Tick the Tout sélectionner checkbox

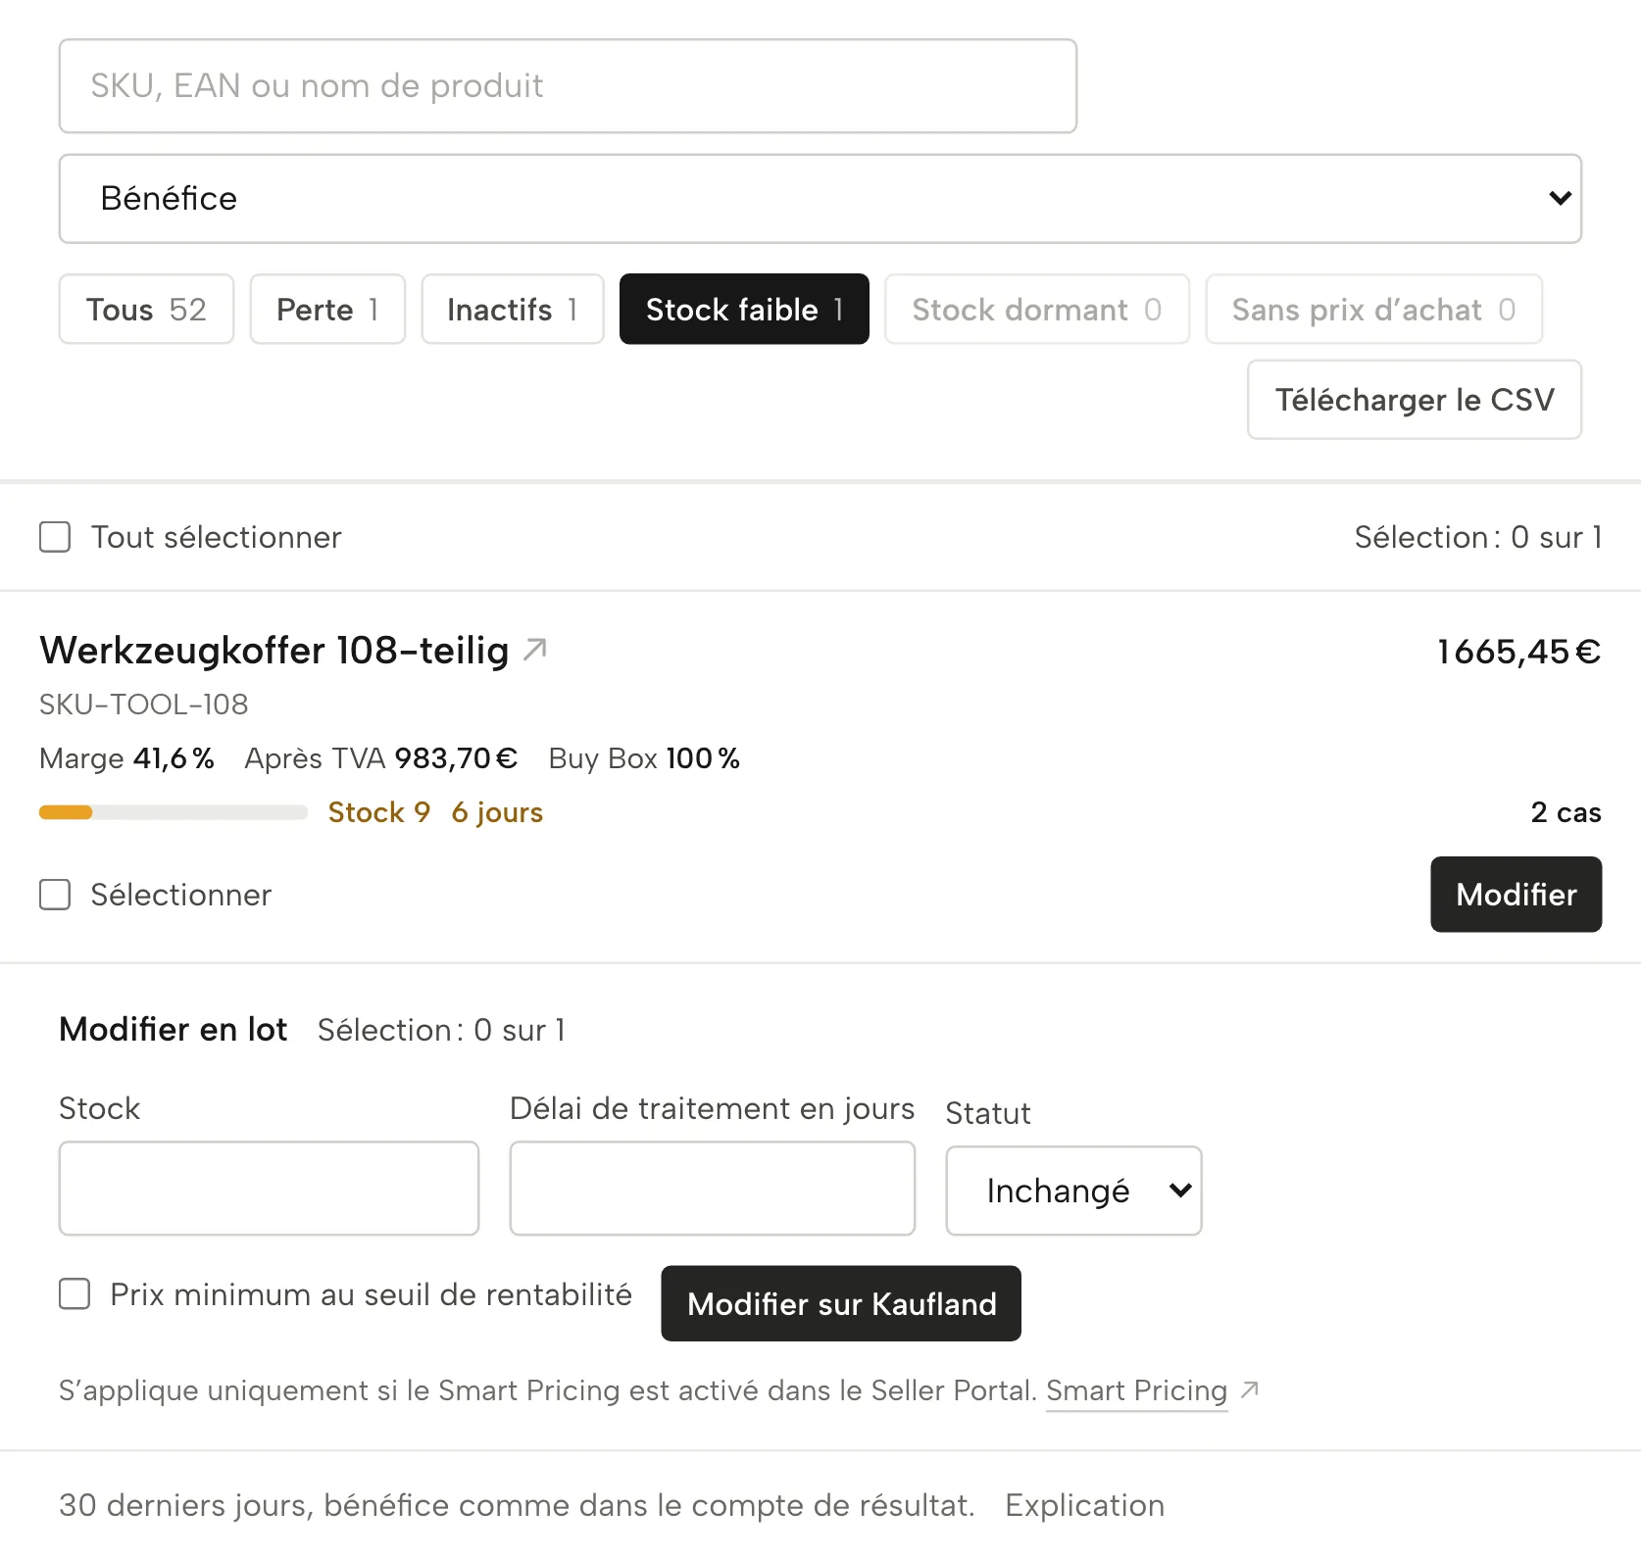tap(55, 537)
